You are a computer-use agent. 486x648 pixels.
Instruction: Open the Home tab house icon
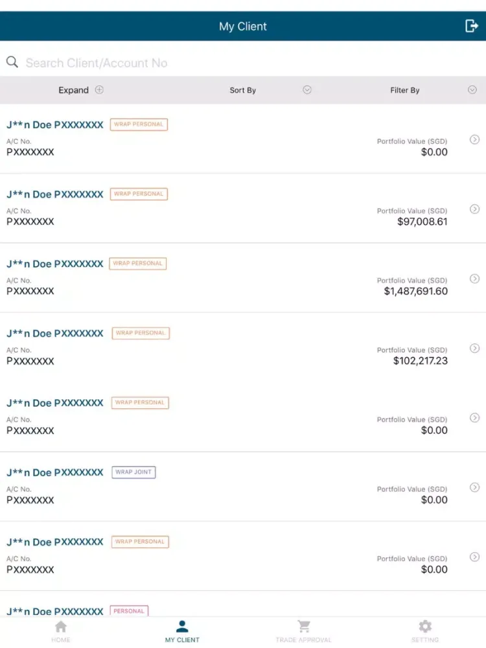pyautogui.click(x=61, y=627)
